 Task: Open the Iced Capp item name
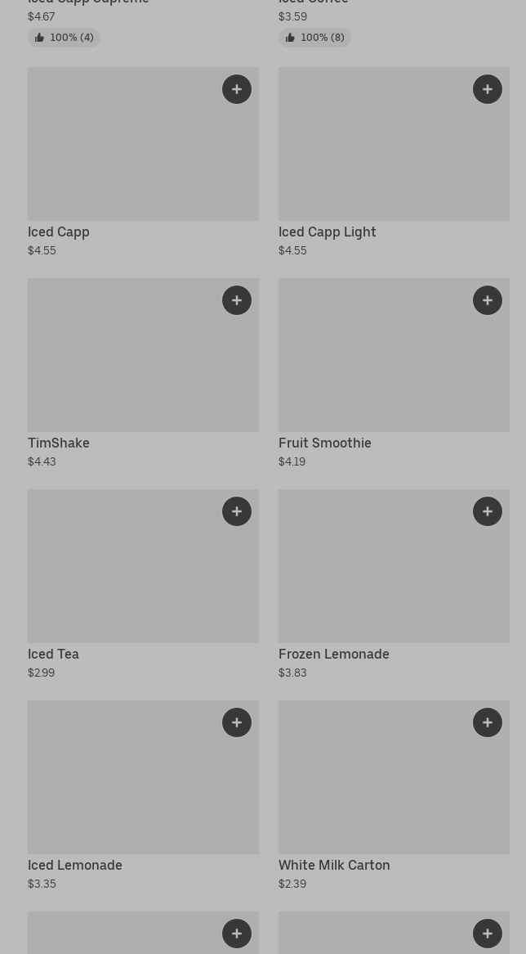tap(59, 232)
